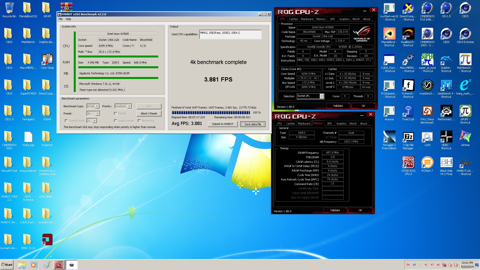Image resolution: width=480 pixels, height=270 pixels.
Task: Open the Start menu
Action: (x=7, y=265)
